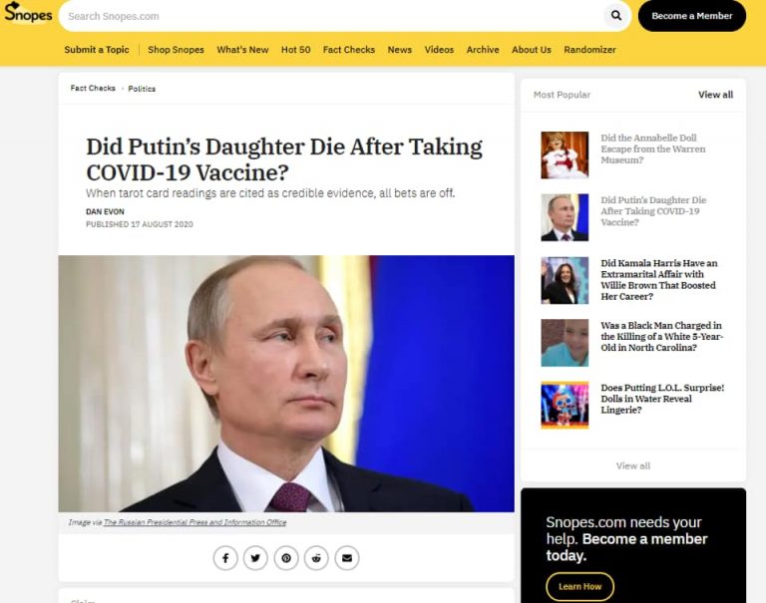766x603 pixels.
Task: Open Fact Checks in navigation bar
Action: click(x=349, y=50)
